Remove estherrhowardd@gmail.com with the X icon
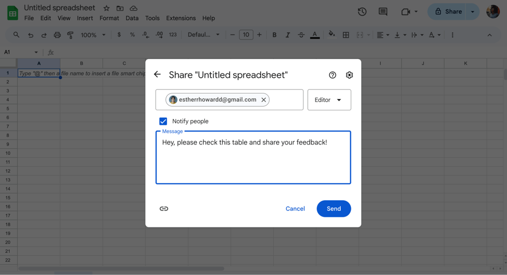This screenshot has width=507, height=275. 264,100
